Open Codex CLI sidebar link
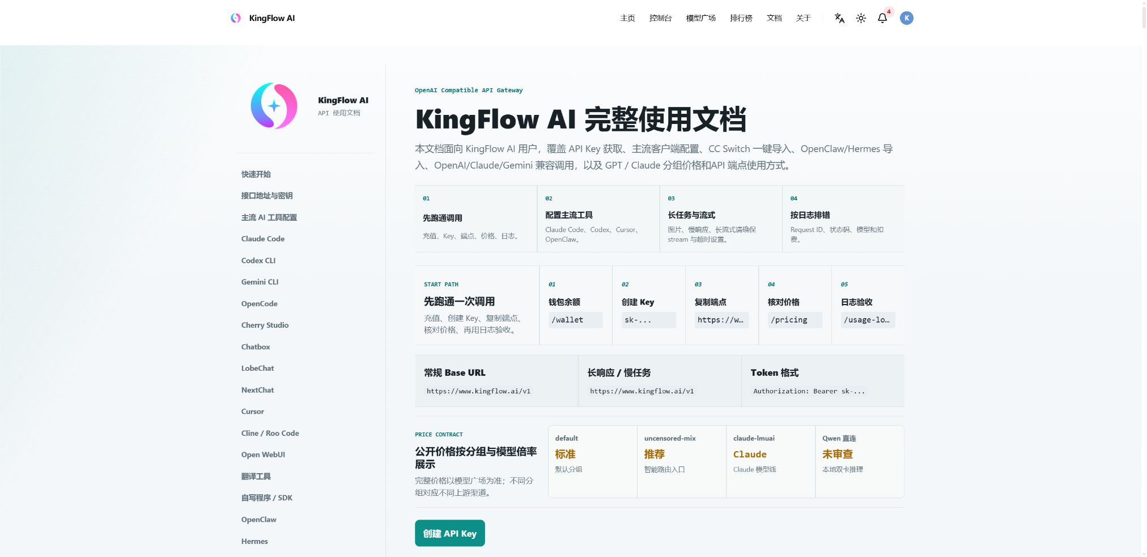This screenshot has height=557, width=1147. click(x=258, y=260)
